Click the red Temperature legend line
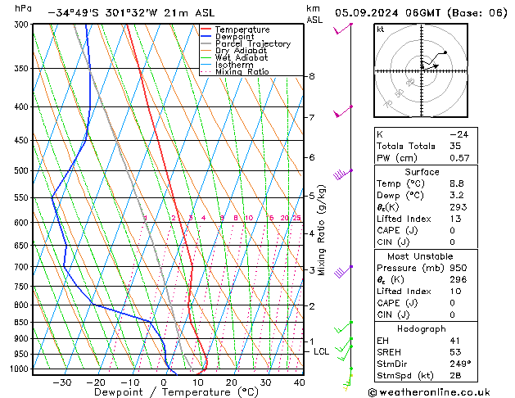This screenshot has width=515, height=398. click(206, 29)
